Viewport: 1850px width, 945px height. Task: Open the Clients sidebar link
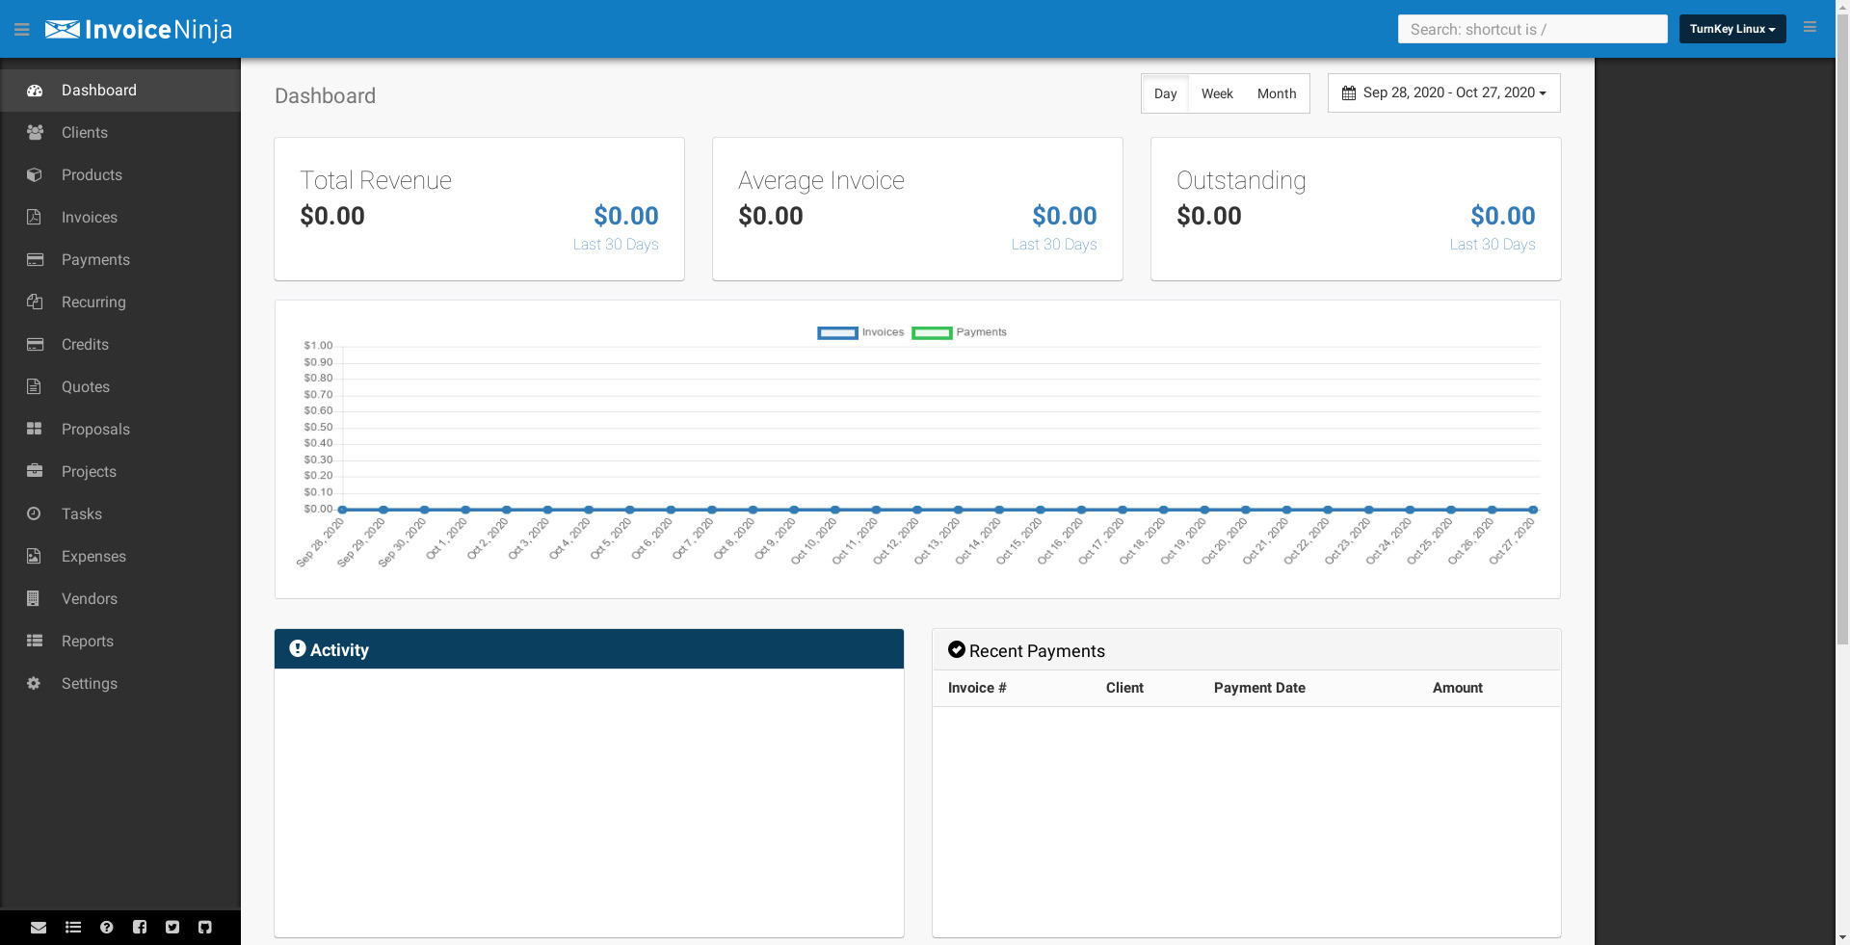tap(85, 133)
